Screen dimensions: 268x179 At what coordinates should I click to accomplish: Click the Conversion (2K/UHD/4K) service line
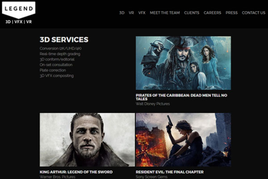(x=61, y=48)
